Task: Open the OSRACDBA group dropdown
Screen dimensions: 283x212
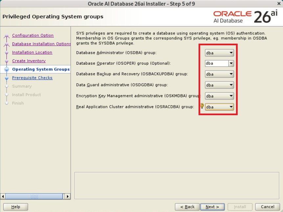Action: [x=219, y=107]
